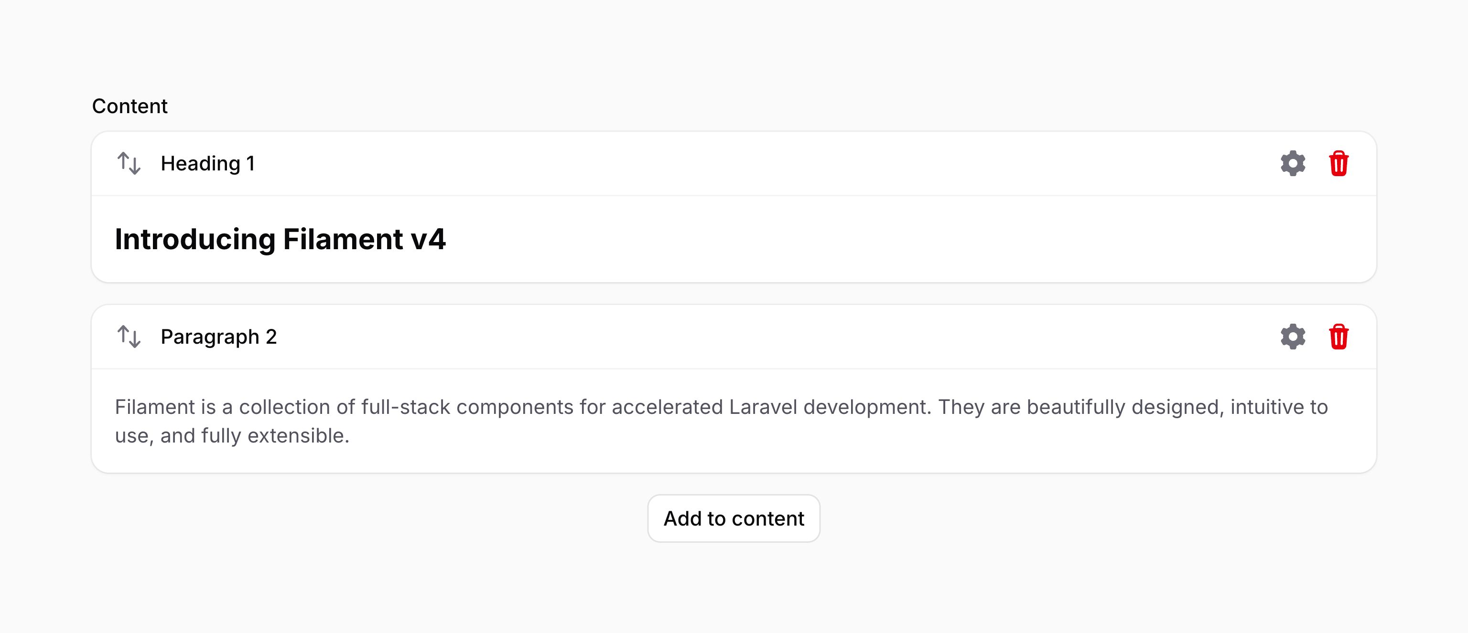Click the line "use, and fully extensible."
The width and height of the screenshot is (1468, 633).
(232, 435)
